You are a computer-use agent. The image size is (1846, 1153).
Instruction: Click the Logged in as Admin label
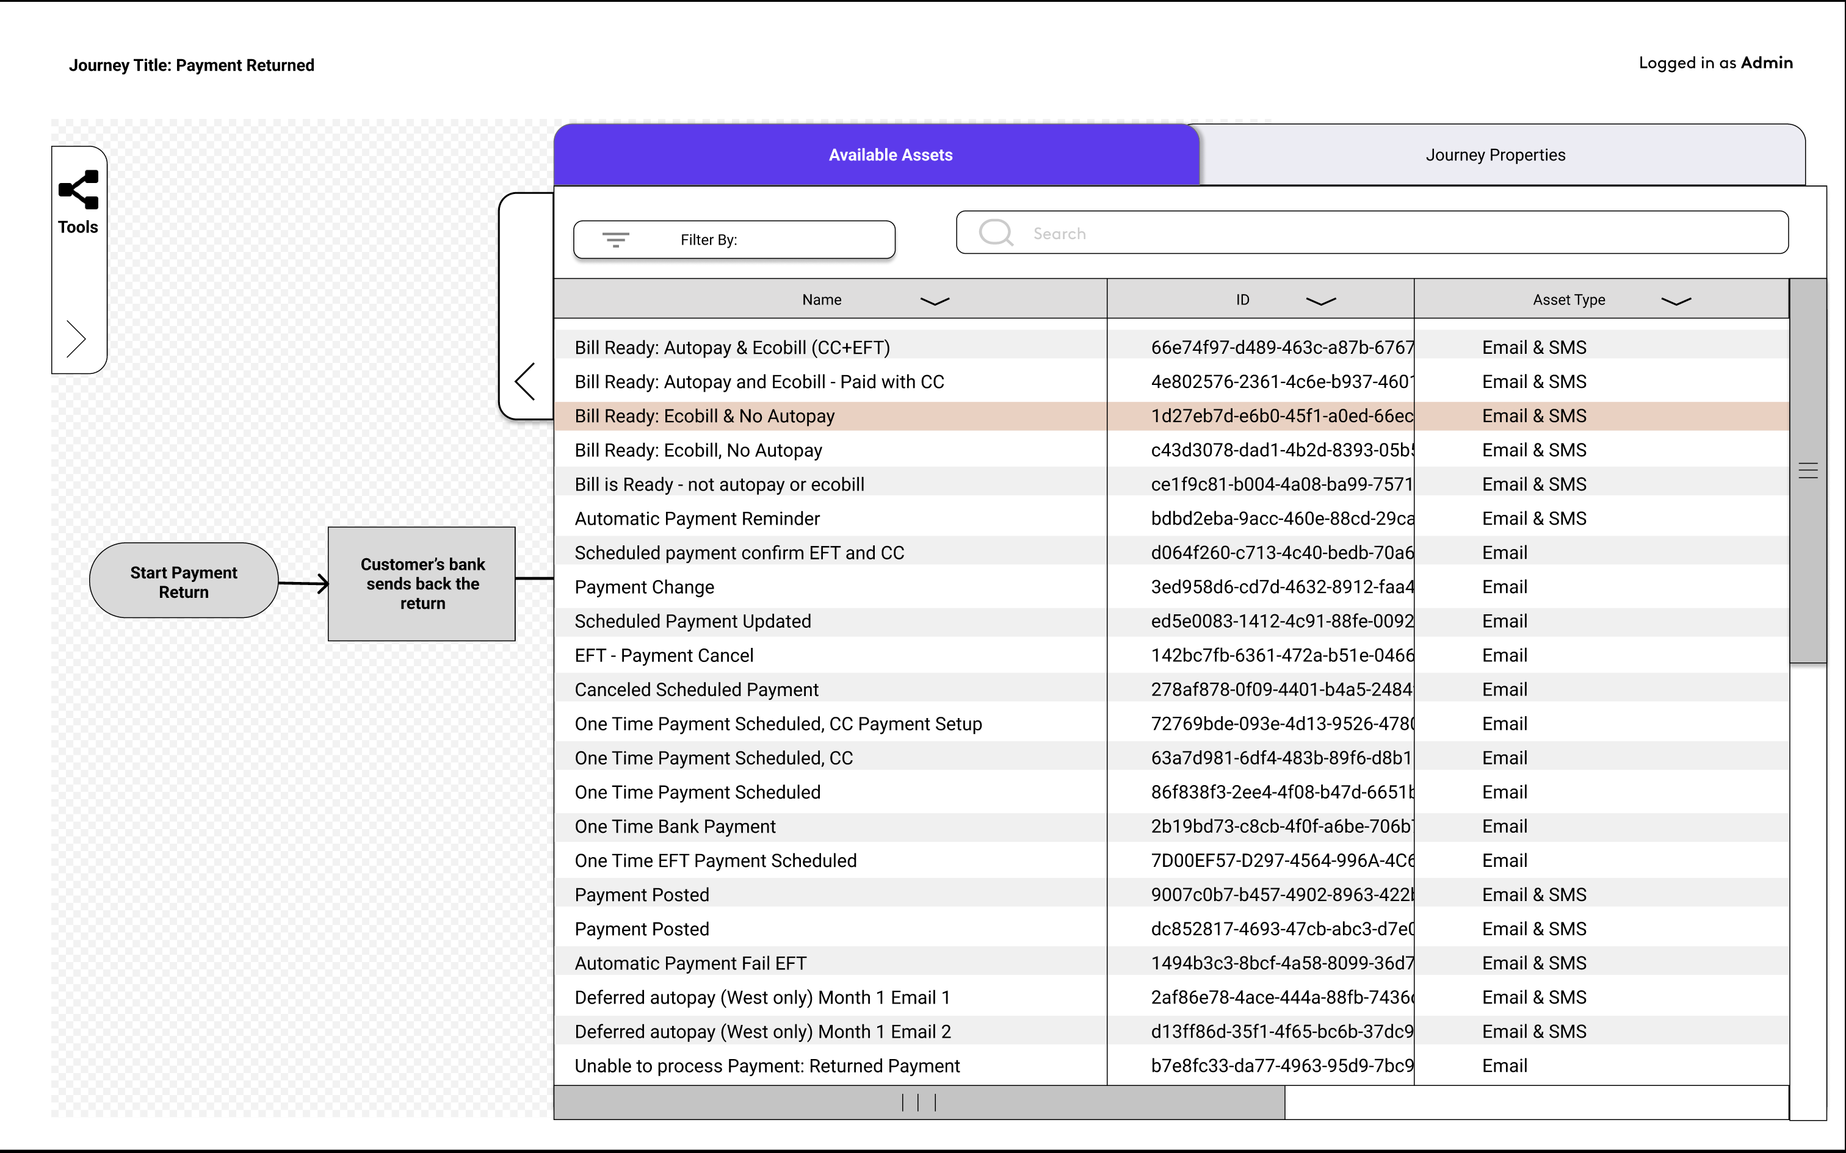[x=1715, y=63]
